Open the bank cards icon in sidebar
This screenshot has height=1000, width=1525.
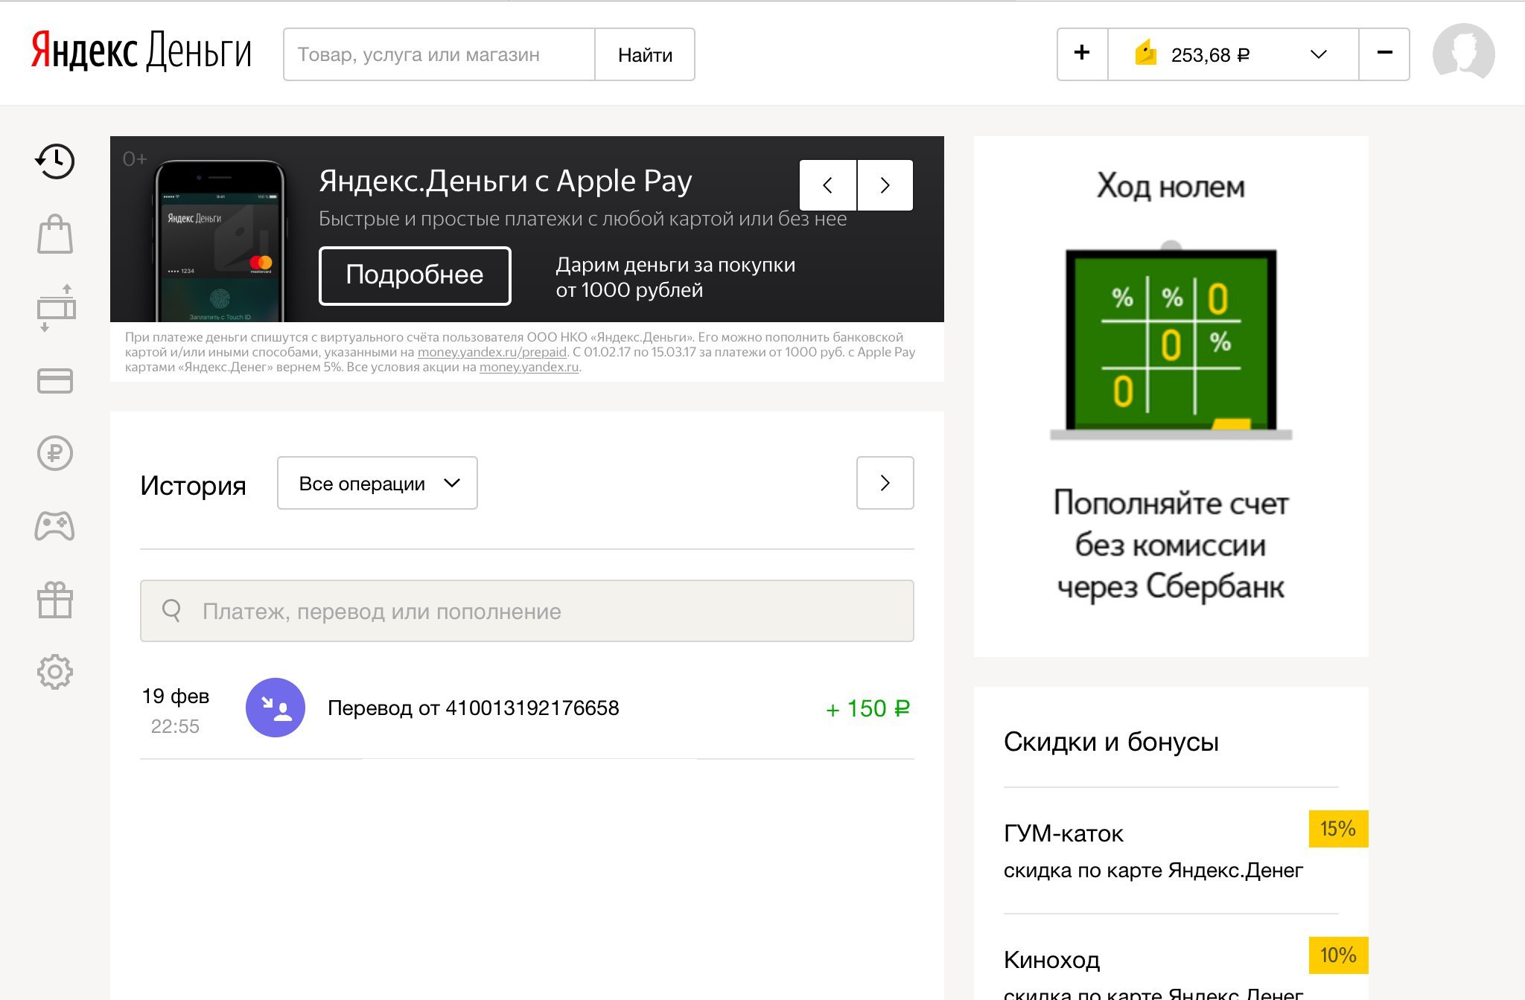pyautogui.click(x=55, y=381)
